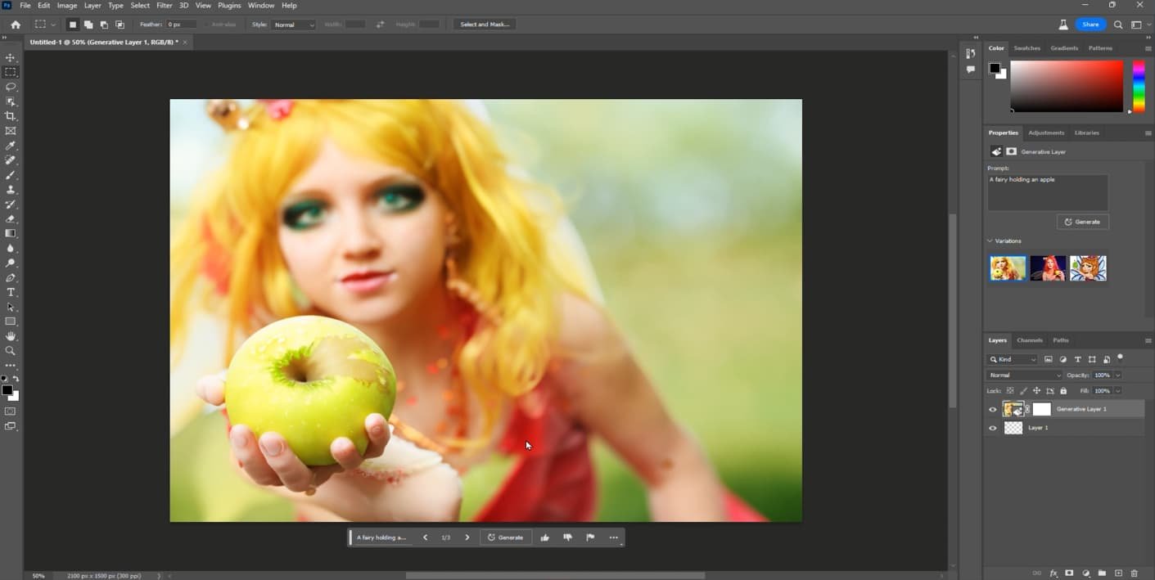Switch to the Channels tab
Viewport: 1155px width, 580px height.
[1029, 340]
